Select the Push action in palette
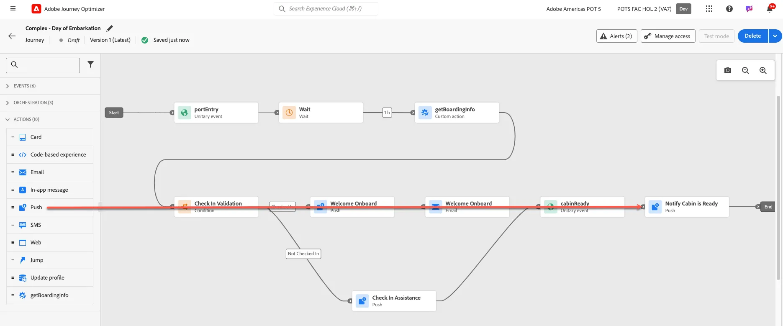This screenshot has height=326, width=783. [x=50, y=208]
